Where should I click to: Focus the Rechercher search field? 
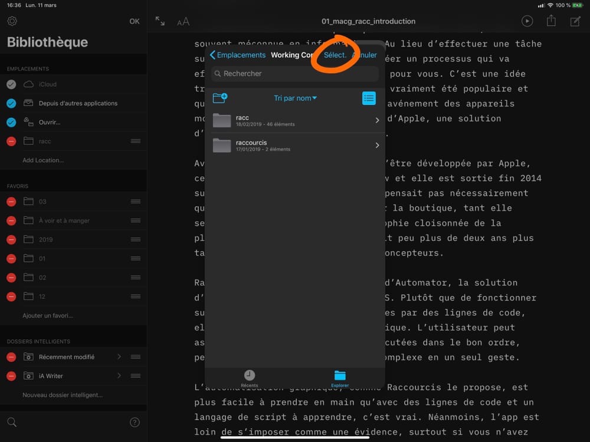click(294, 74)
